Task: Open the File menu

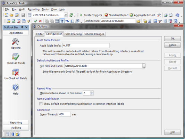Action: (x=7, y=9)
